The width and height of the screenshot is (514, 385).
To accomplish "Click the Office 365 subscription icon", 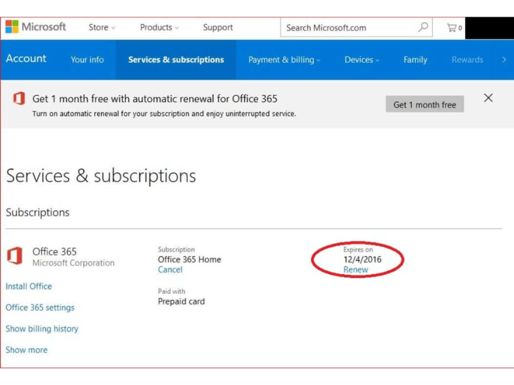I will [x=15, y=256].
